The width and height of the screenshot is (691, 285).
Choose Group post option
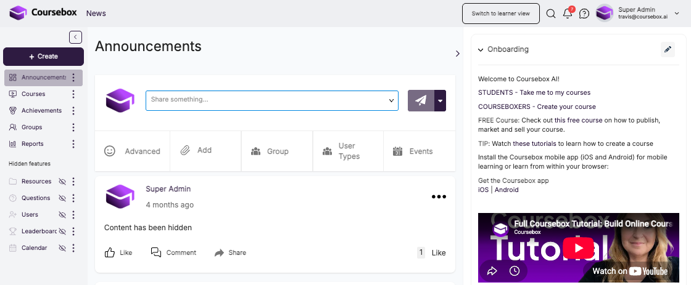click(x=277, y=151)
